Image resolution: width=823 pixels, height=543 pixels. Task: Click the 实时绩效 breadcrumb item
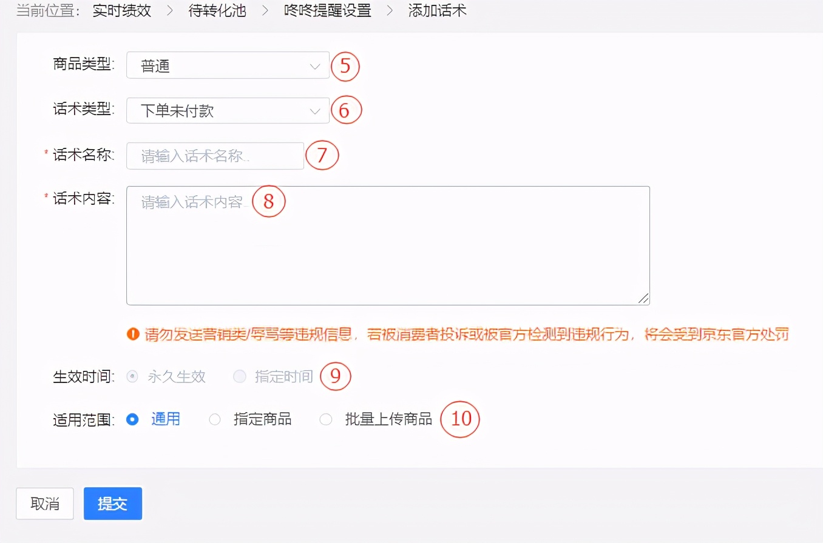point(121,10)
